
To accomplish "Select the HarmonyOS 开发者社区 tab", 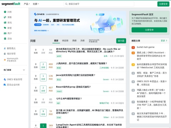I will point(94,41).
